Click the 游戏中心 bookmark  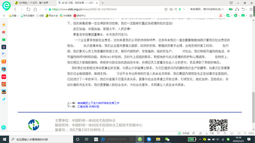coord(80,15)
